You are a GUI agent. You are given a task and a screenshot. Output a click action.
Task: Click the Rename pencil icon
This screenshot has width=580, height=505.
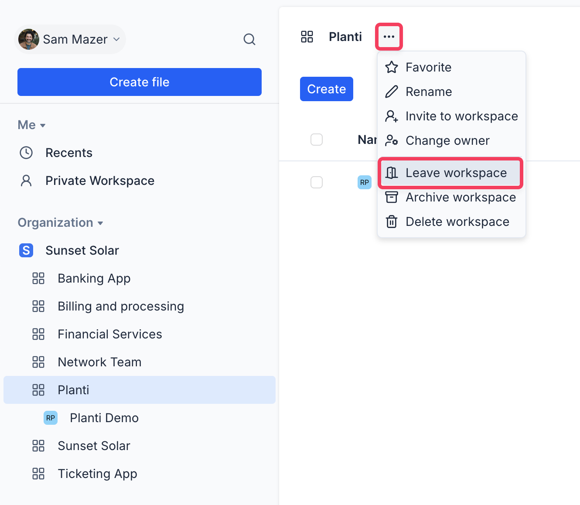[x=392, y=92]
